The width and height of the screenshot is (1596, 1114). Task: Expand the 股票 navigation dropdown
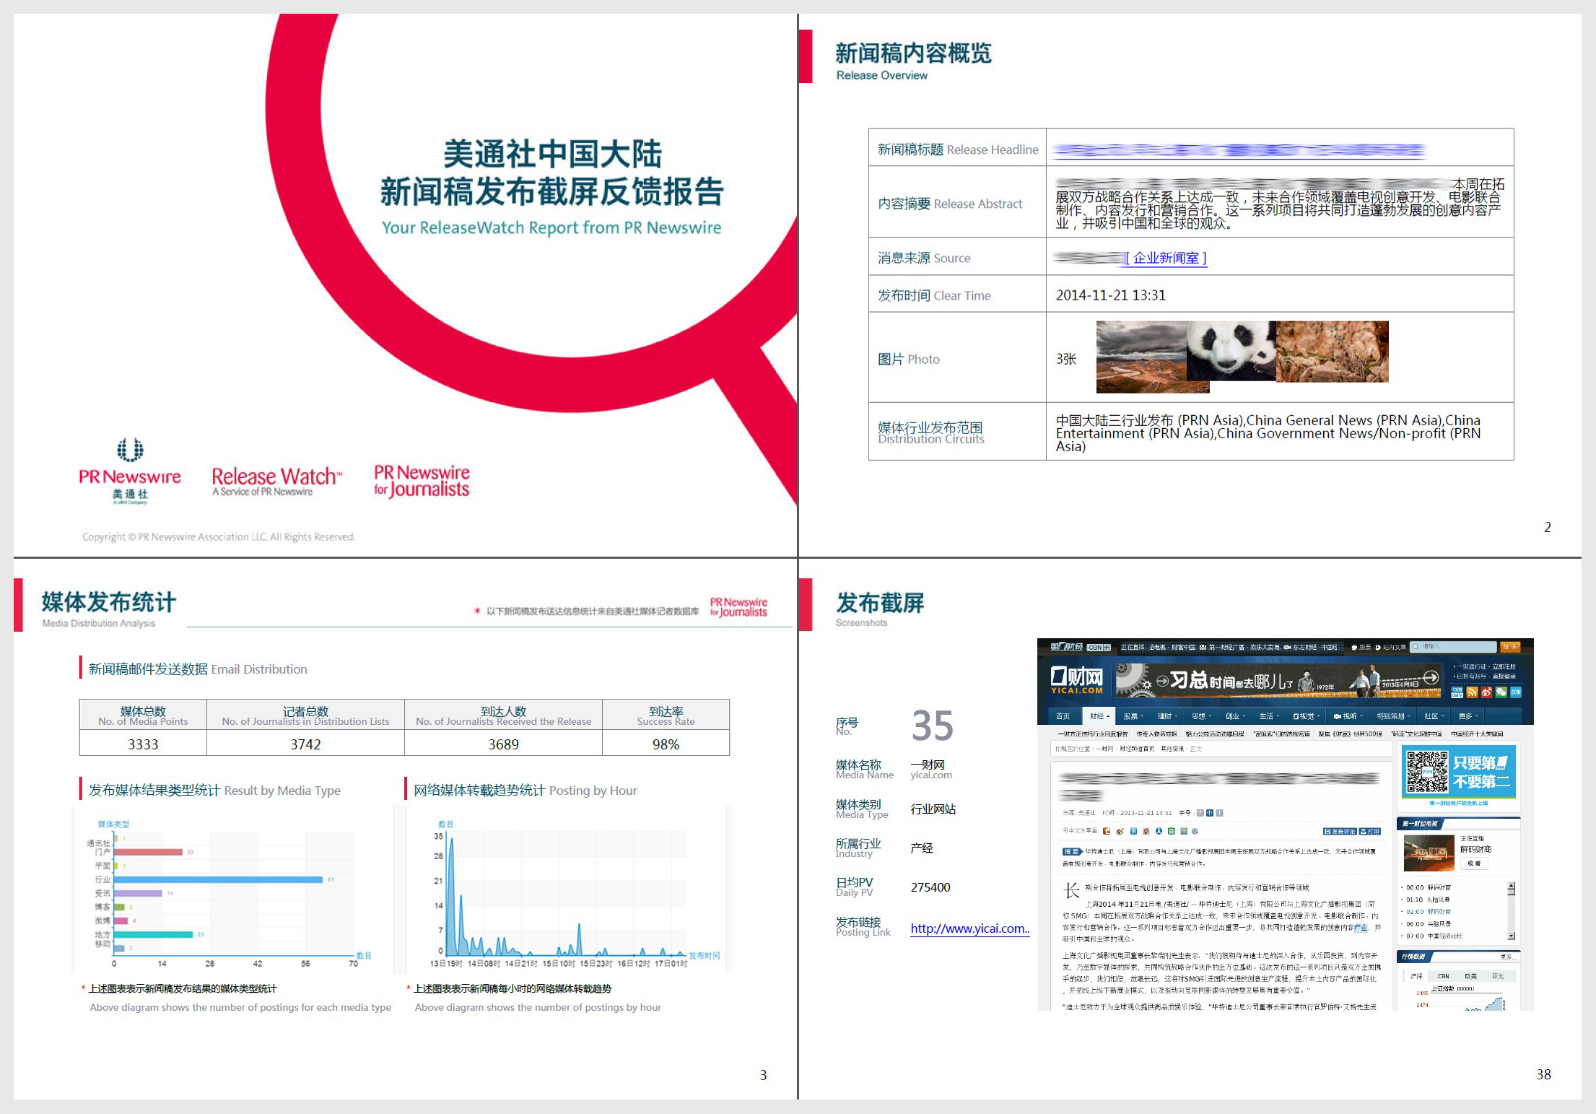pos(1134,716)
